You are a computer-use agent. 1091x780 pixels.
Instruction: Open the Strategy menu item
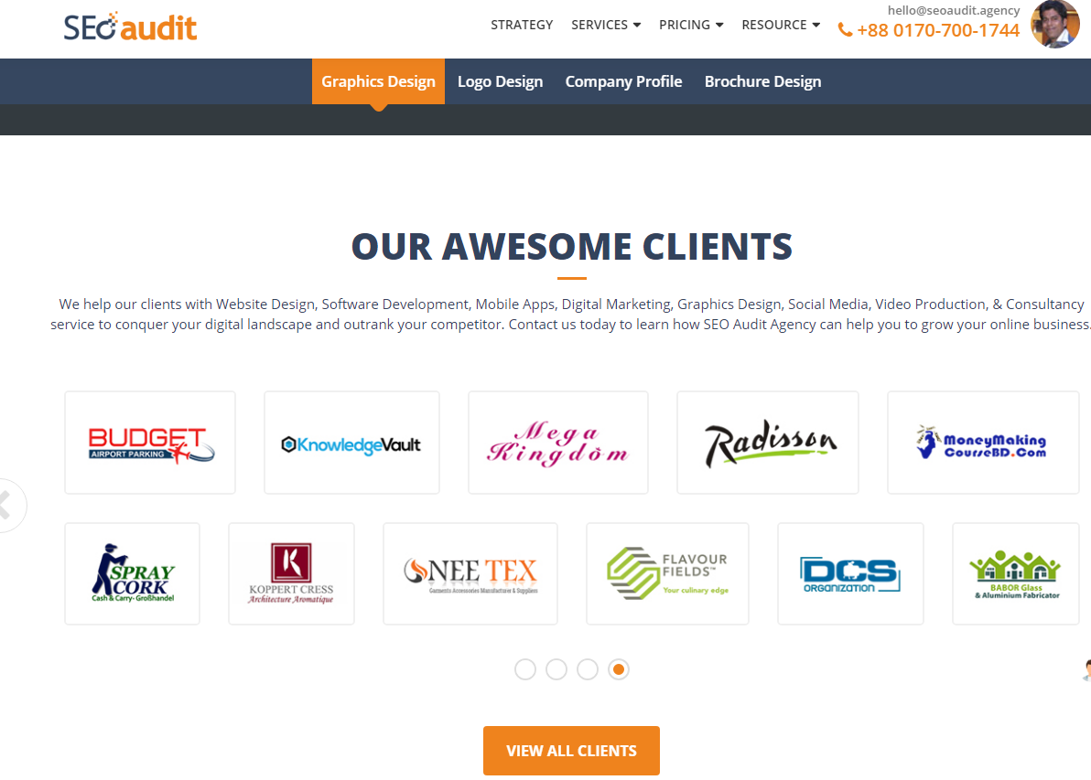click(x=522, y=25)
